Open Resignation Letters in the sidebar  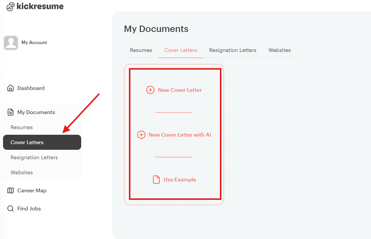tap(34, 157)
